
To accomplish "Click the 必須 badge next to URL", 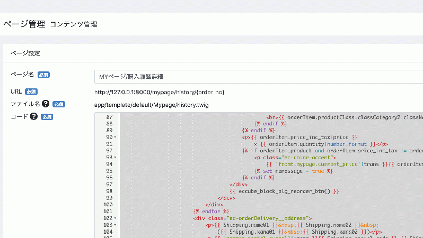I will [x=31, y=92].
